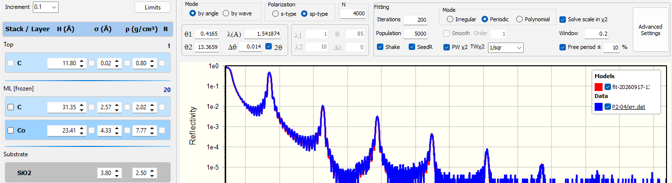Viewport: 672px width, 183px height.
Task: Click the Limits button
Action: (x=152, y=7)
